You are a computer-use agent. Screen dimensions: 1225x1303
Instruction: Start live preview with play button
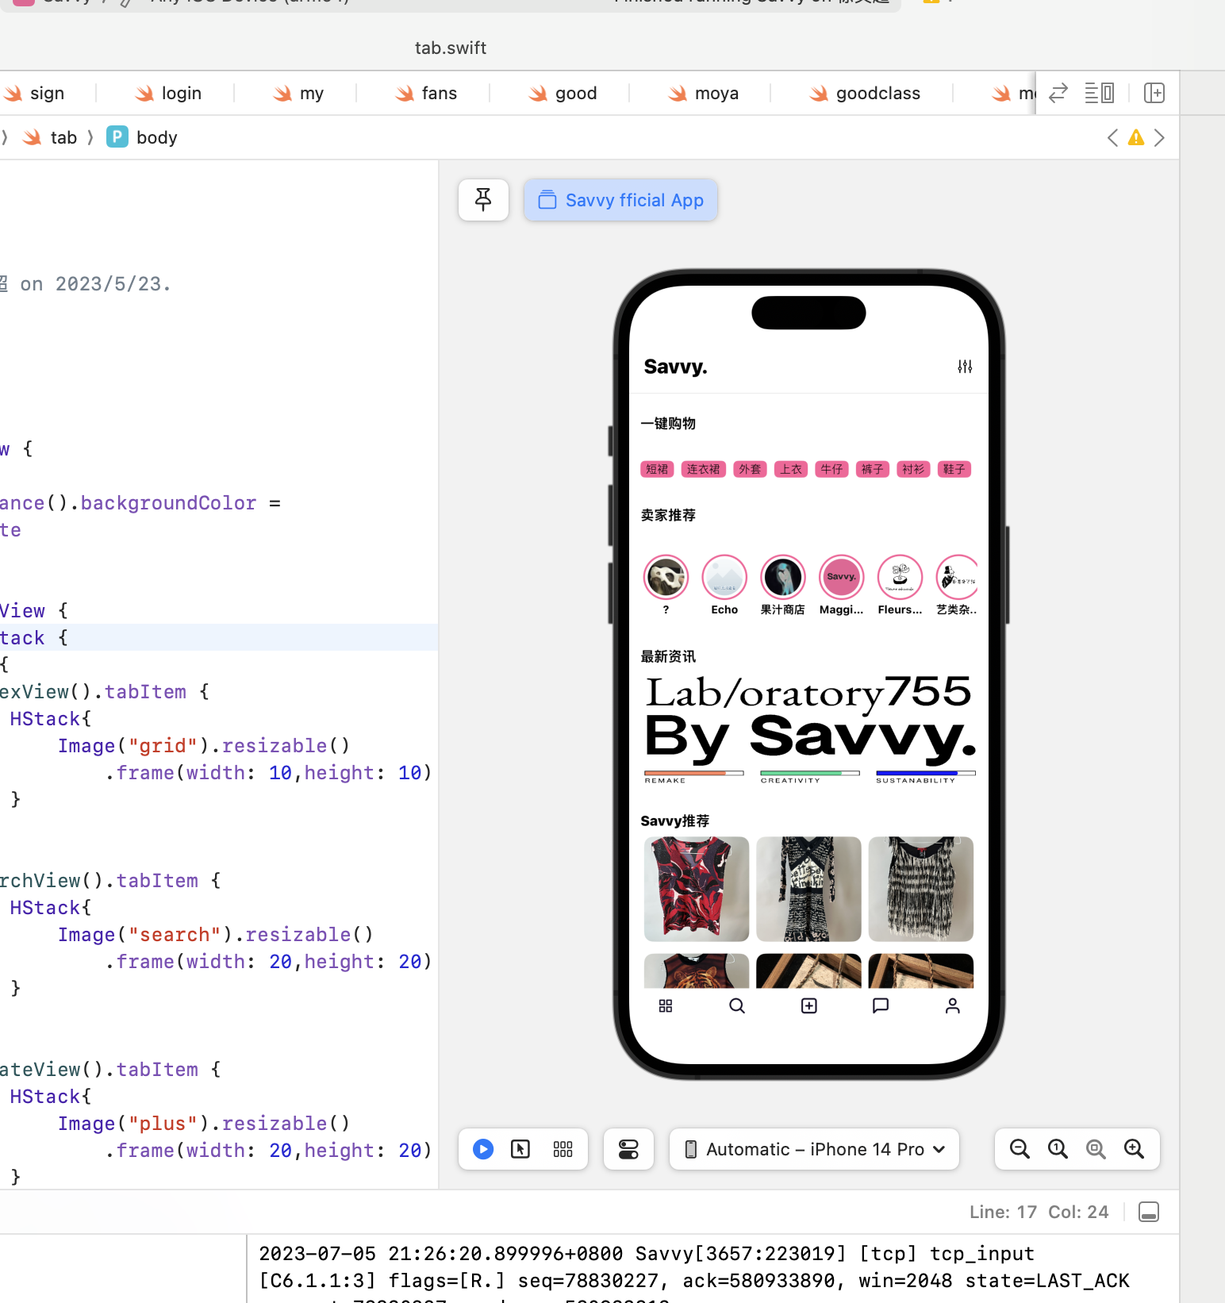point(483,1149)
